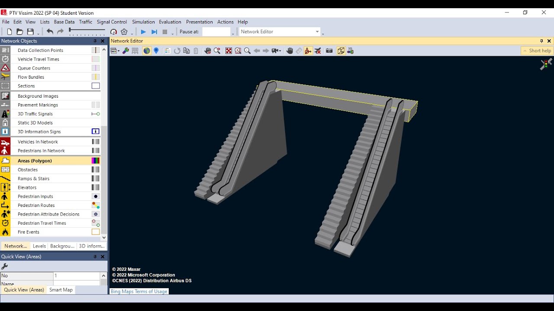This screenshot has width=554, height=311.
Task: Open the Simulation menu
Action: click(x=143, y=22)
